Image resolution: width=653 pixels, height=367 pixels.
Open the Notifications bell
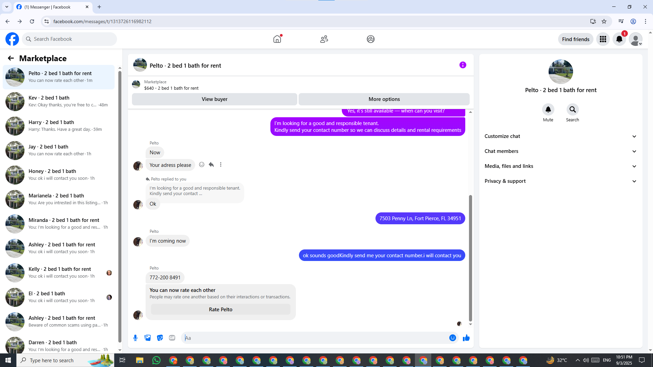[619, 39]
